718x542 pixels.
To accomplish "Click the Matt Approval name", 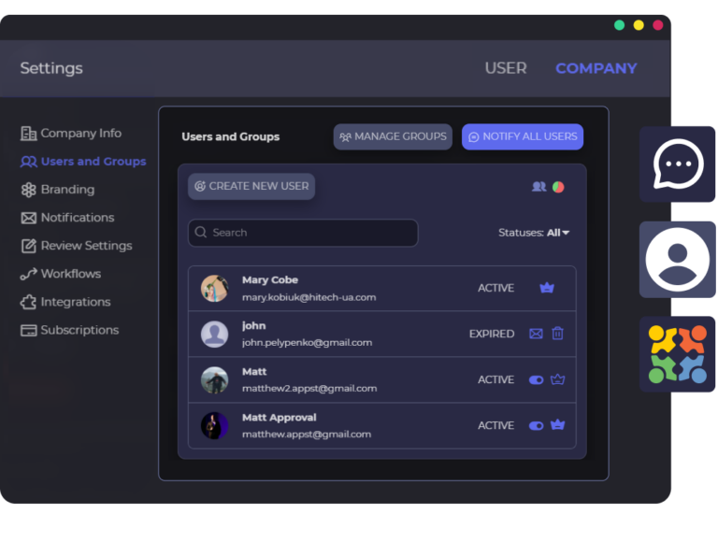I will (x=279, y=418).
